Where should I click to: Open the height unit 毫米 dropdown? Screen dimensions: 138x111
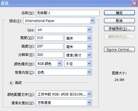coord(78,47)
